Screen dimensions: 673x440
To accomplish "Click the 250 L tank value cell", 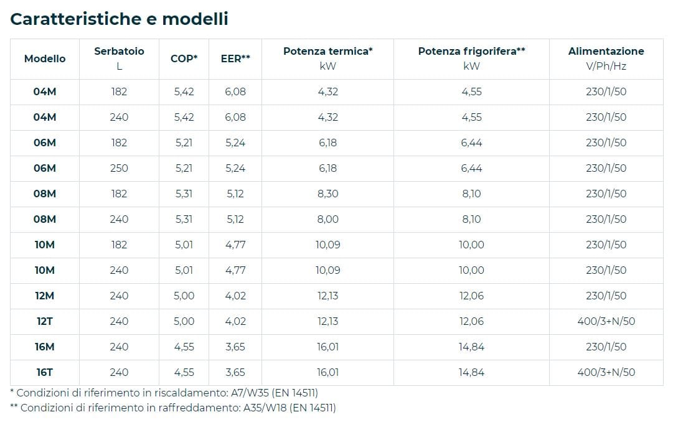I will [x=119, y=168].
